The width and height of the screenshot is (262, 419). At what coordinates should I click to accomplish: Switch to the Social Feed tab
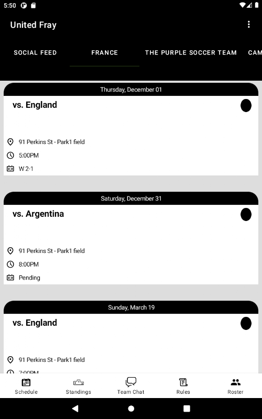click(35, 53)
